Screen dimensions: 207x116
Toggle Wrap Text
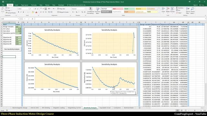coord(61,9)
